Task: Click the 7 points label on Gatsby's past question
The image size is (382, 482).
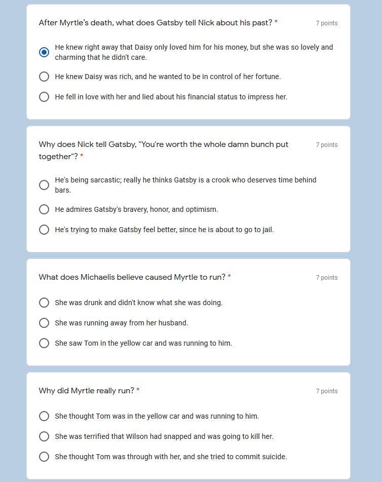Action: (327, 23)
